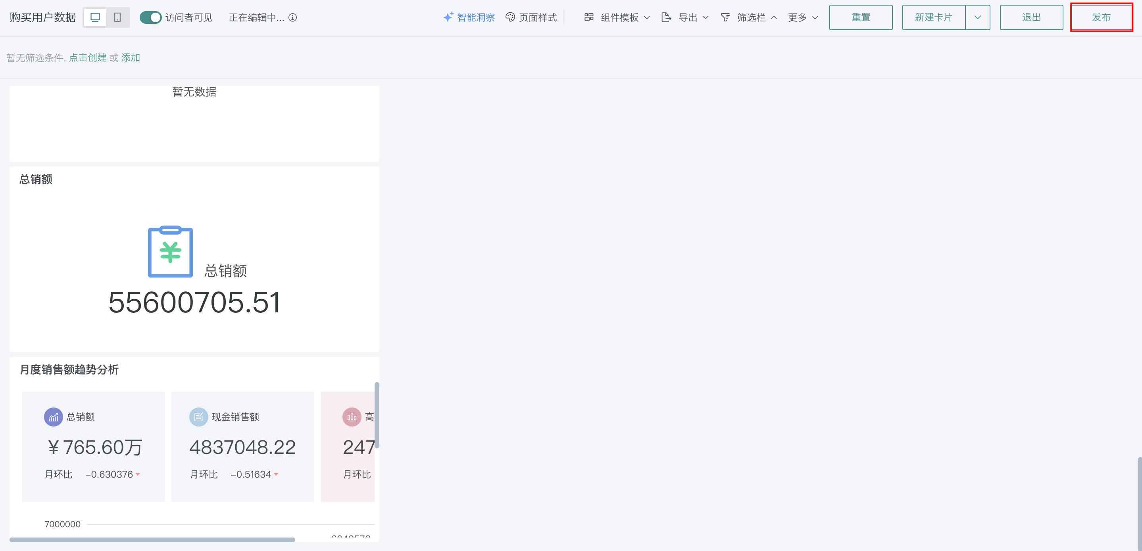The image size is (1142, 551).
Task: Click the 发布 publish button
Action: point(1101,17)
